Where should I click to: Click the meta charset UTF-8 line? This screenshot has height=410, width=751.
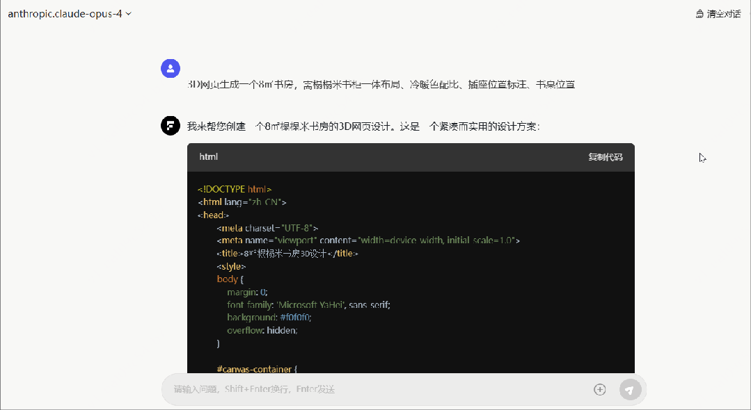tap(267, 228)
